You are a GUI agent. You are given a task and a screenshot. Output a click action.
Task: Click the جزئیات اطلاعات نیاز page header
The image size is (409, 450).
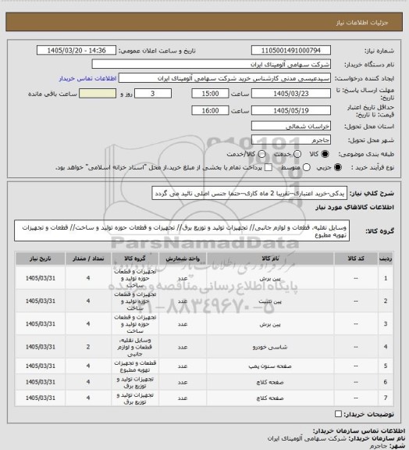coord(362,23)
